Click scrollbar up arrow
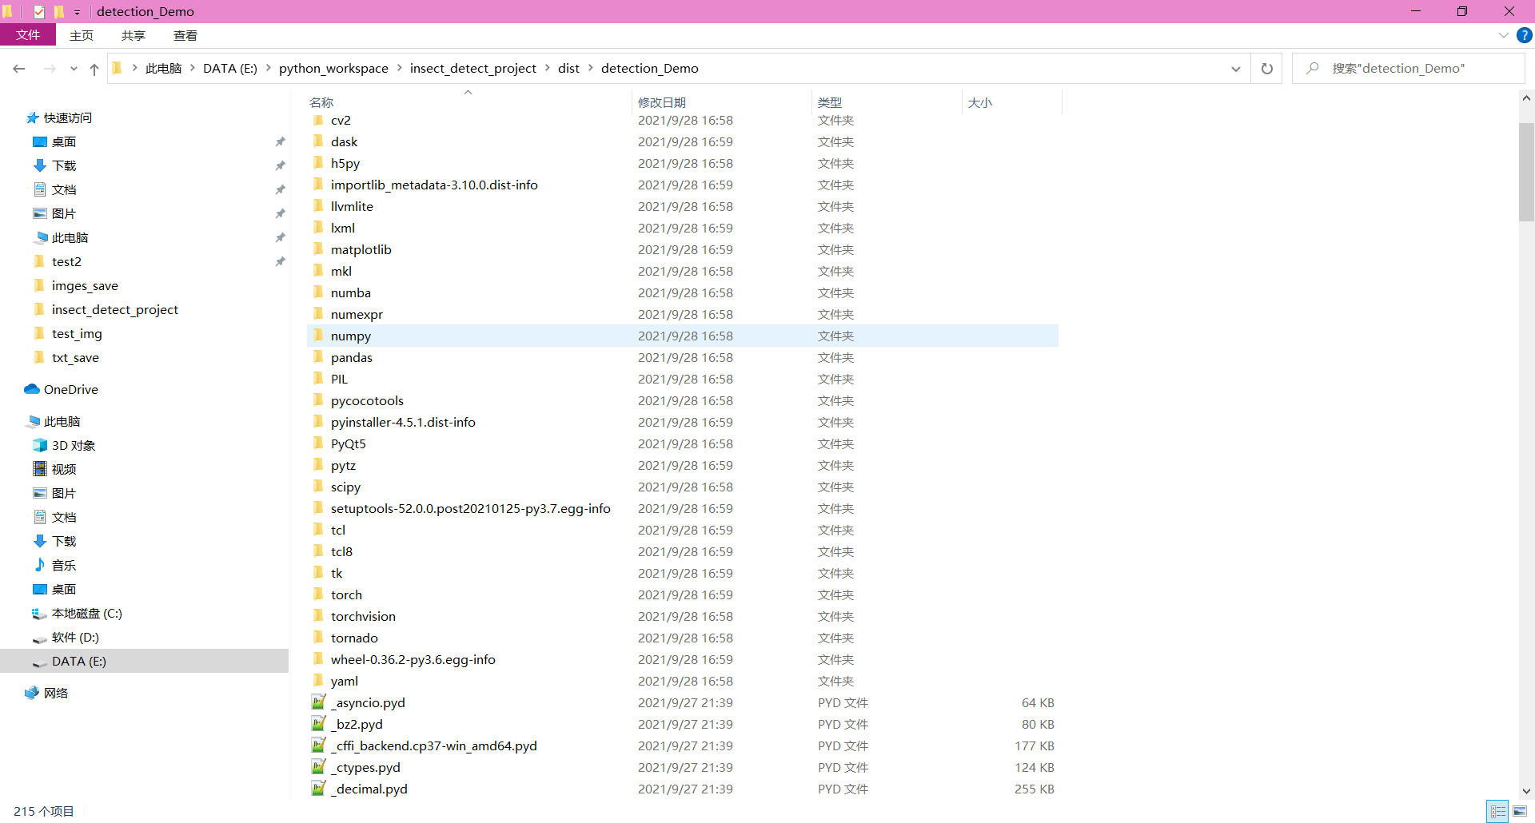Viewport: 1535px width, 823px height. tap(1526, 98)
